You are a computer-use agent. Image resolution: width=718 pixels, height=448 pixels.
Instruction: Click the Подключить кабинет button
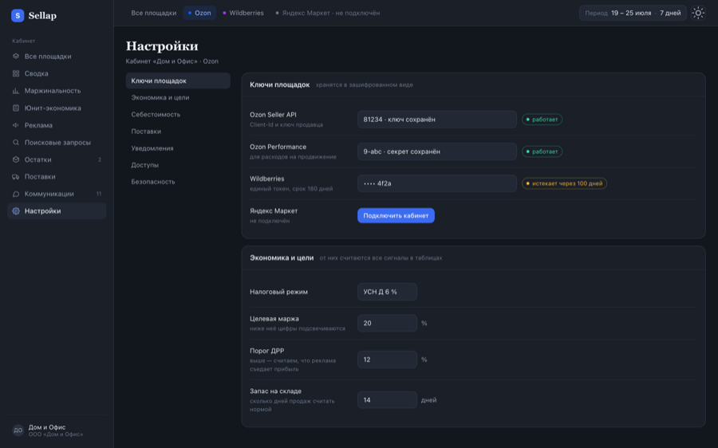click(x=396, y=215)
